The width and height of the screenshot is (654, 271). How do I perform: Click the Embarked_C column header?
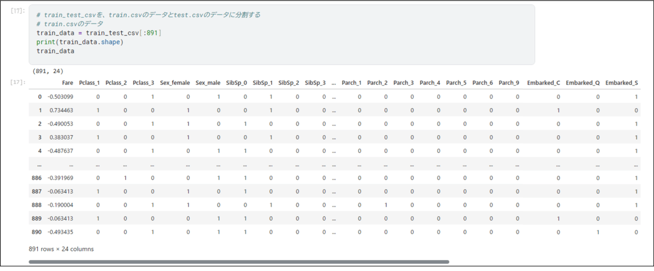click(543, 83)
